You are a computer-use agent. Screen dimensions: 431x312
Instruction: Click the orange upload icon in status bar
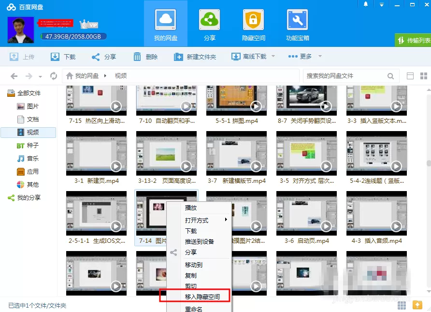417,305
